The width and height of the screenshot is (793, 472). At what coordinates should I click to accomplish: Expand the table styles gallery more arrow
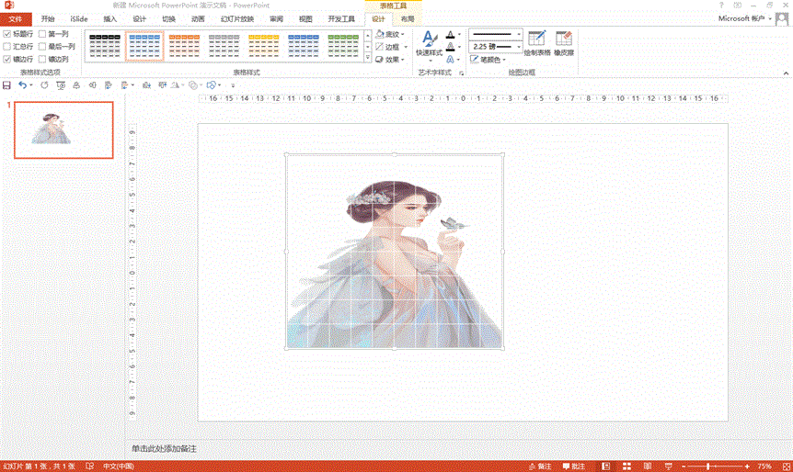click(x=367, y=58)
